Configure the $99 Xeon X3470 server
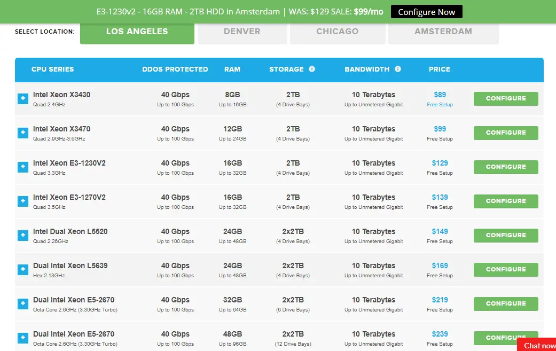The height and width of the screenshot is (351, 556). click(506, 132)
